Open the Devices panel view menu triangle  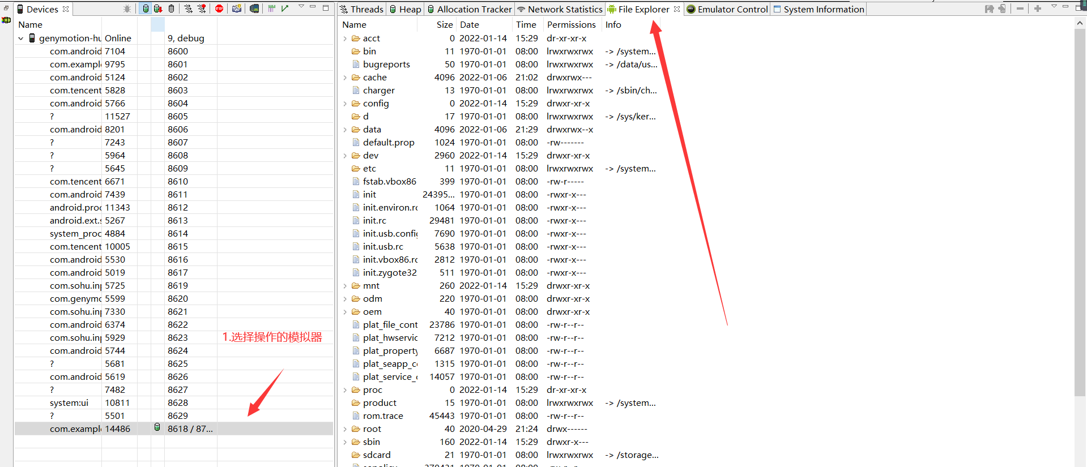click(301, 6)
